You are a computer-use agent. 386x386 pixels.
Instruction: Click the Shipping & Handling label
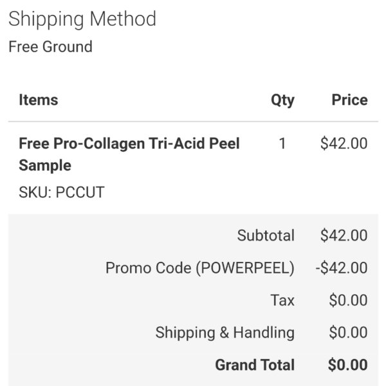pos(225,333)
